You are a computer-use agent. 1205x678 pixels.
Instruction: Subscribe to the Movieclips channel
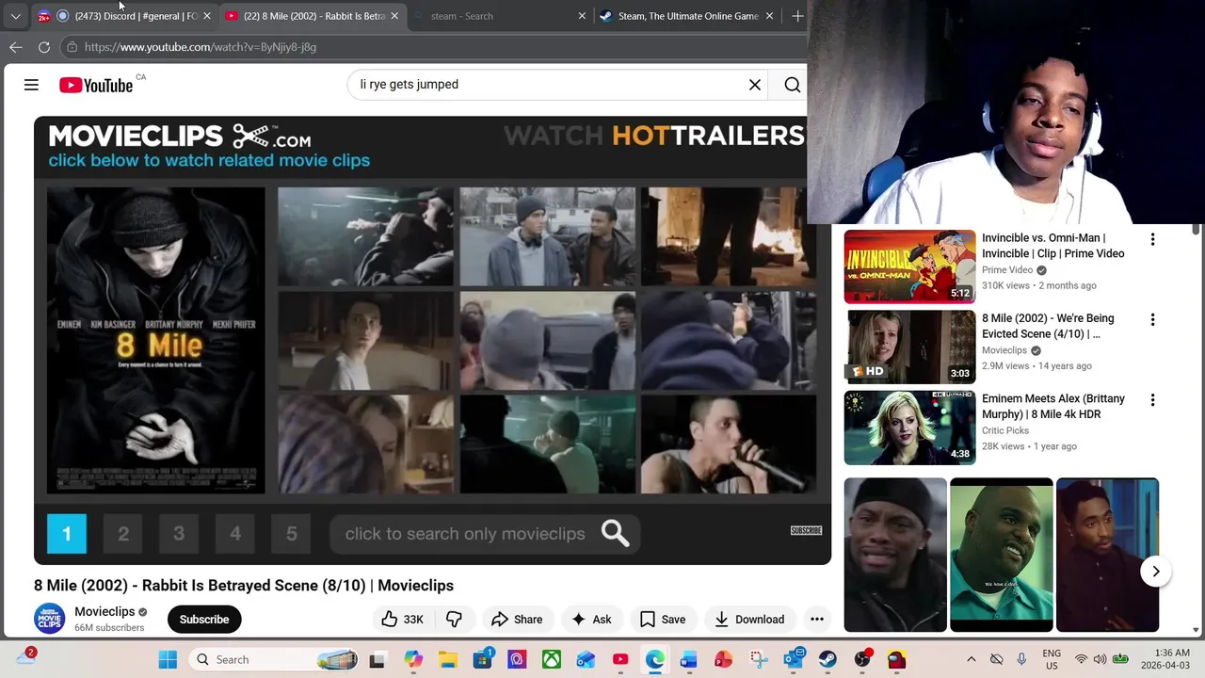[204, 619]
